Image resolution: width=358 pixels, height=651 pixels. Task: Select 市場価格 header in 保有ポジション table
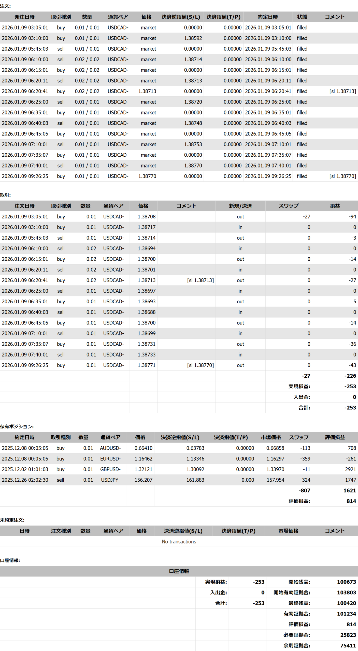(271, 437)
